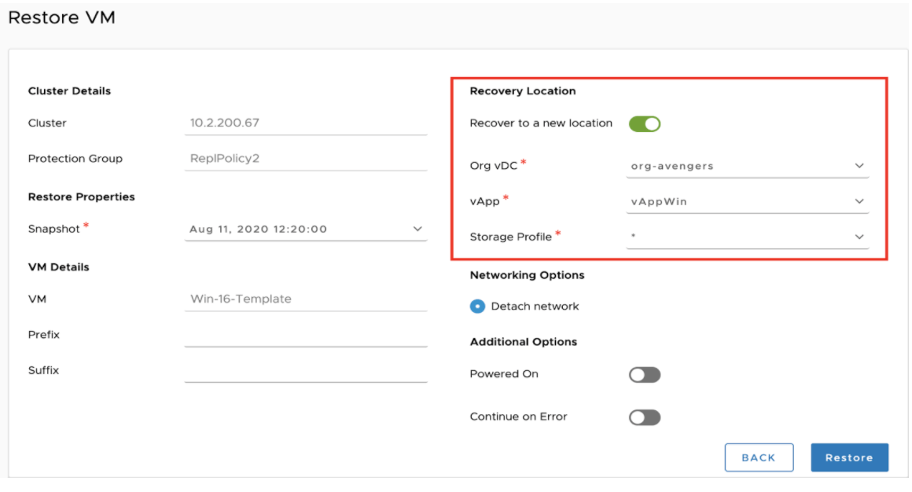Select the Detach network radio button
Screen dimensions: 912x492
point(477,307)
